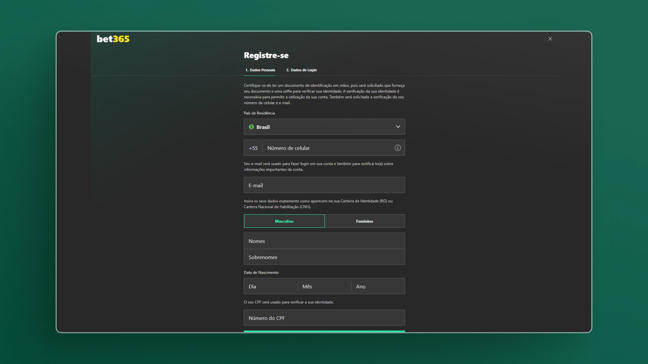Viewport: 648px width, 364px height.
Task: Switch to the Dados de Login tab
Action: tap(301, 70)
